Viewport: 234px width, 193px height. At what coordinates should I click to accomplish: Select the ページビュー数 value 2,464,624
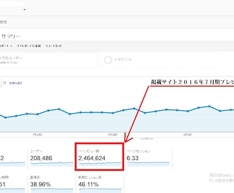[x=92, y=158]
